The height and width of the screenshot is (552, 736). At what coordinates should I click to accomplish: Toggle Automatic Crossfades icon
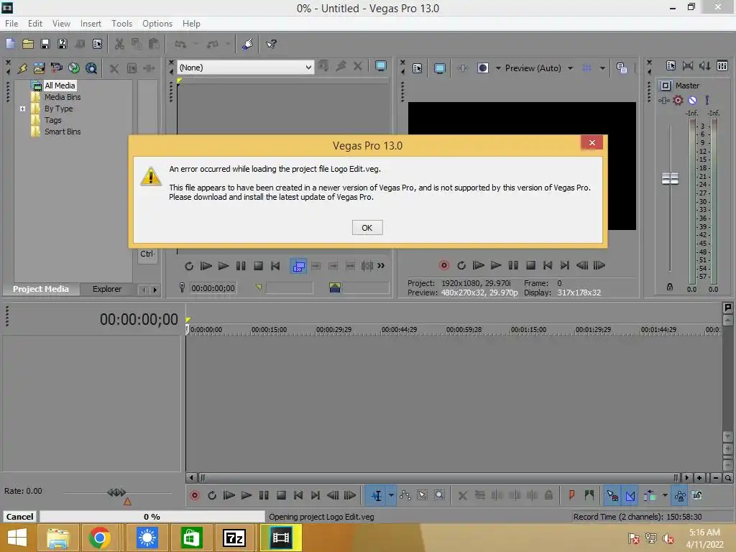point(630,496)
